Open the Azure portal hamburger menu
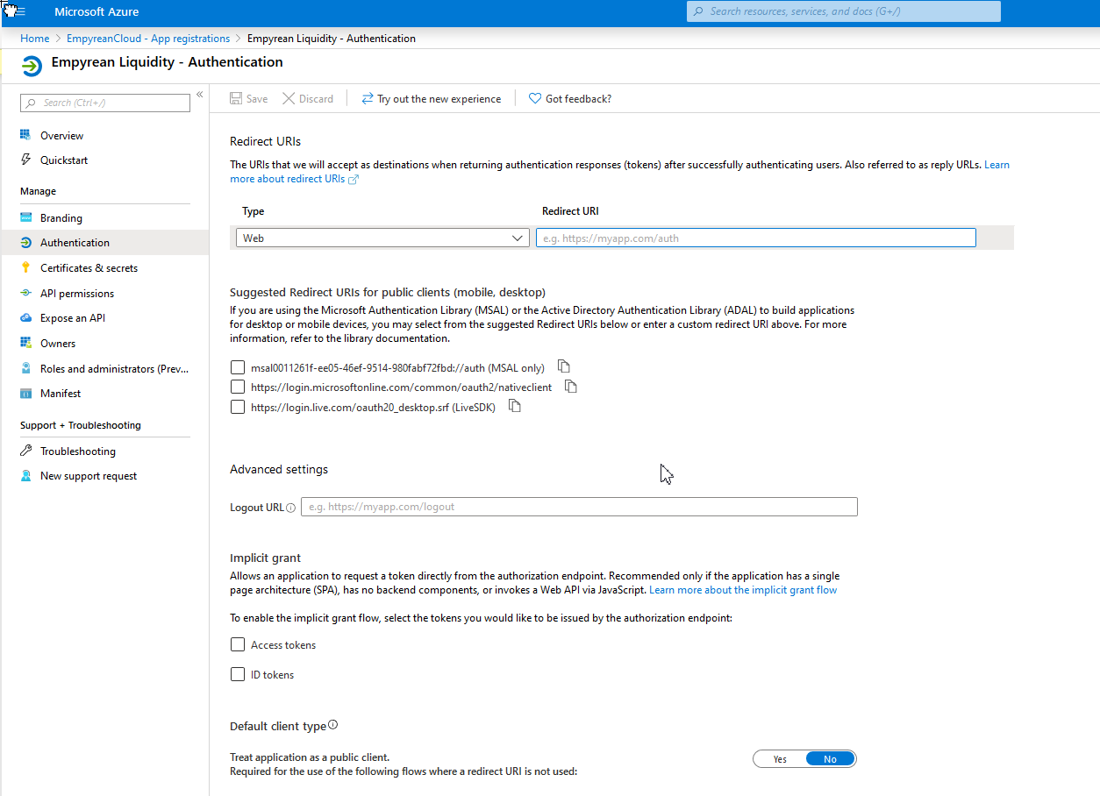 pyautogui.click(x=19, y=11)
